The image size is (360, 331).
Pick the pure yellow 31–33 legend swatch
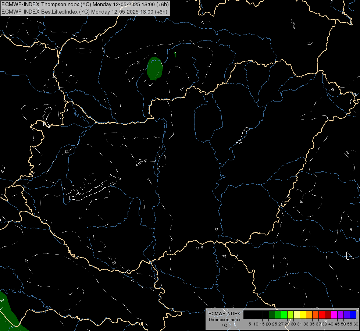(x=303, y=314)
